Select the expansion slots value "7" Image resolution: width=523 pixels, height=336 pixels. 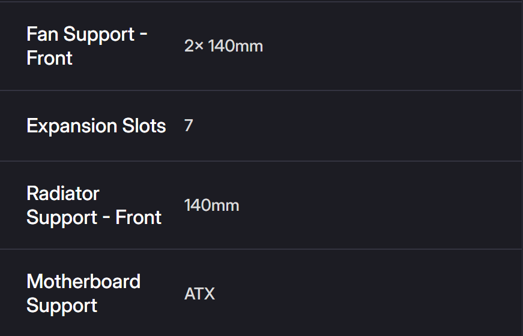189,126
